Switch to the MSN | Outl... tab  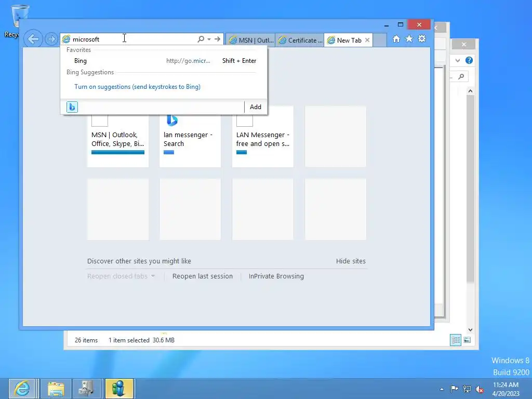[x=251, y=41]
